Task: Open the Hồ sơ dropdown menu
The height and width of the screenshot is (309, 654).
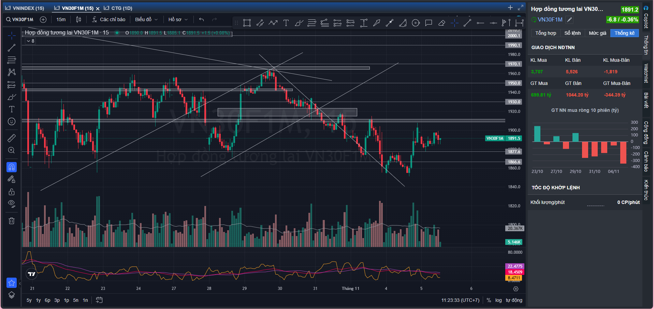Action: (178, 19)
